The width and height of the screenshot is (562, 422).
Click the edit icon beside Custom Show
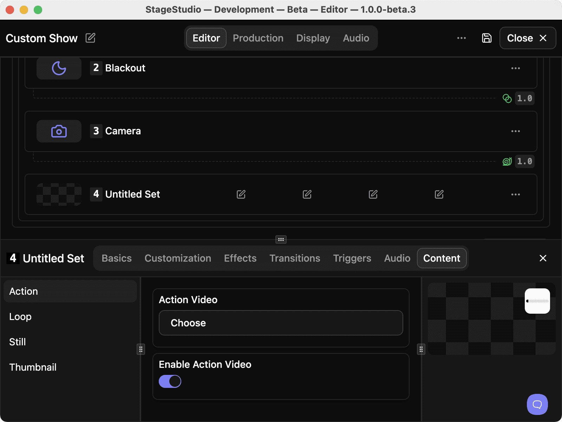90,38
